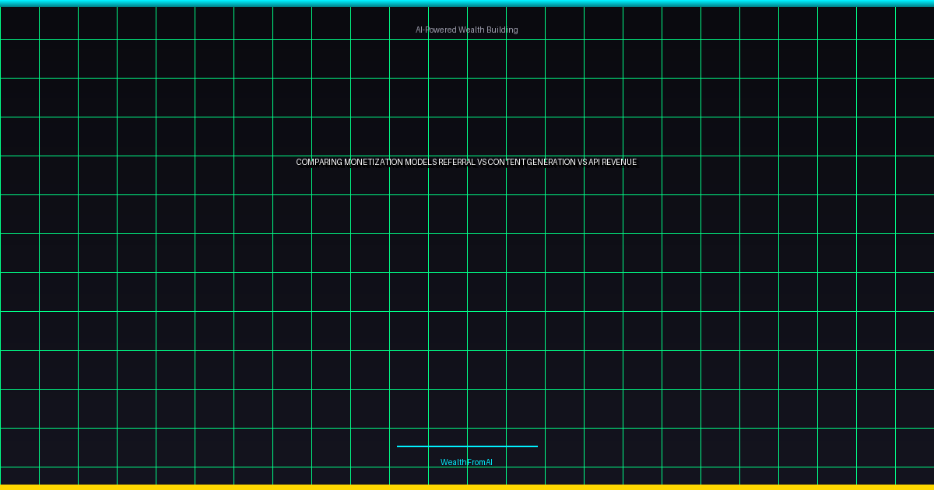
Task: Click the second VS before API REVENUE
Action: coord(582,163)
